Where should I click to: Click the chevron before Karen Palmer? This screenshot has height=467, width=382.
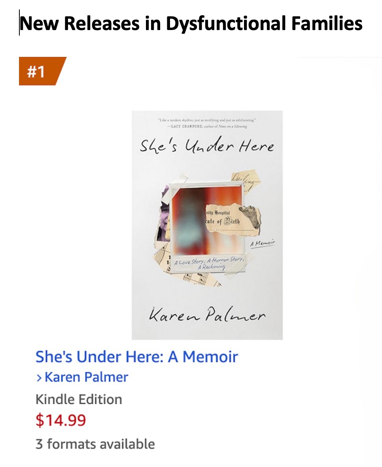click(39, 378)
